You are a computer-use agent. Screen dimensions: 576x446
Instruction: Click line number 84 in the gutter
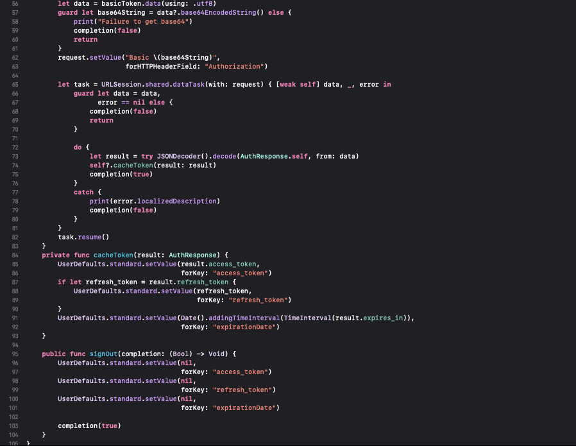pyautogui.click(x=15, y=255)
